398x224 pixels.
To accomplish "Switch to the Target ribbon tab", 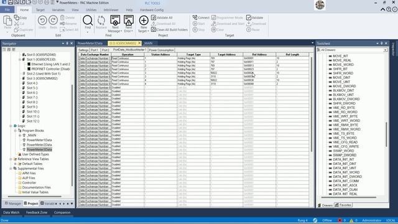I will click(40, 10).
